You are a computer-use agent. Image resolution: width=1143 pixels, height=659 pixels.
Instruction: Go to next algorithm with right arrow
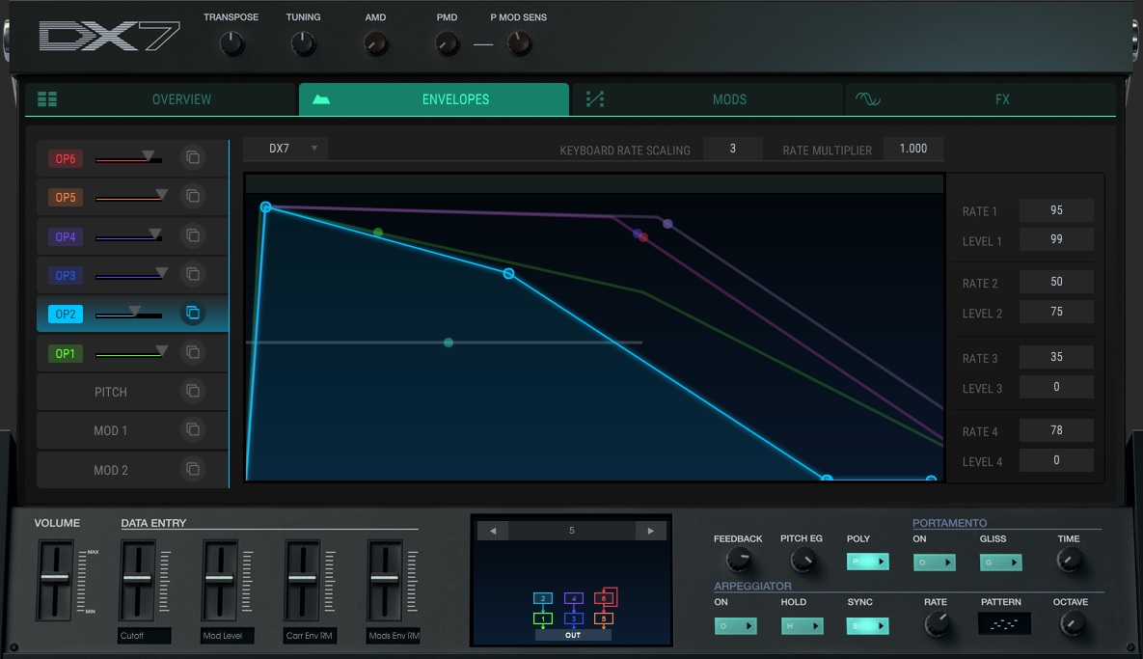(650, 531)
